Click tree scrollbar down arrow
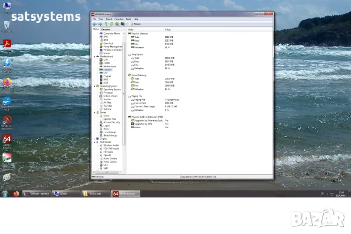The image size is (351, 234). tap(124, 169)
